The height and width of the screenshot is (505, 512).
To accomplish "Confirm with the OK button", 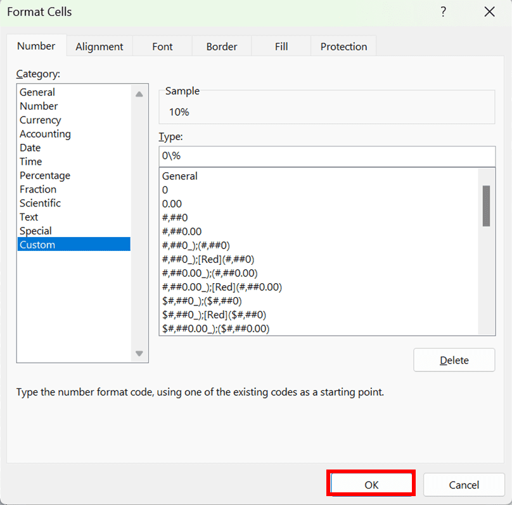I will pos(371,485).
